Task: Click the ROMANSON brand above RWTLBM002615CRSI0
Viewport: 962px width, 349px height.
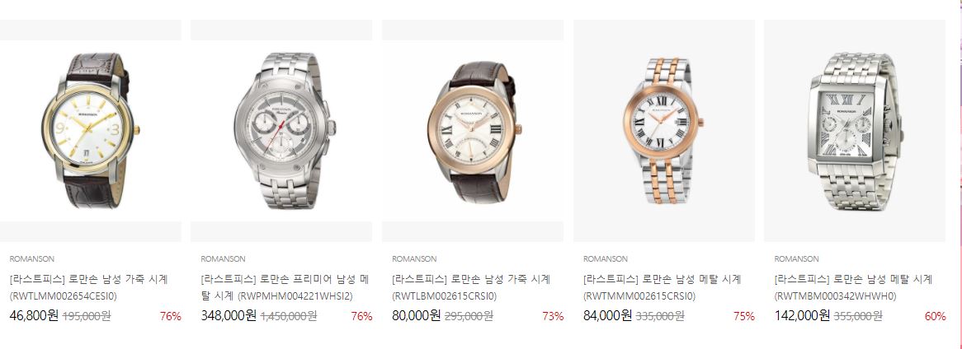Action: 415,259
